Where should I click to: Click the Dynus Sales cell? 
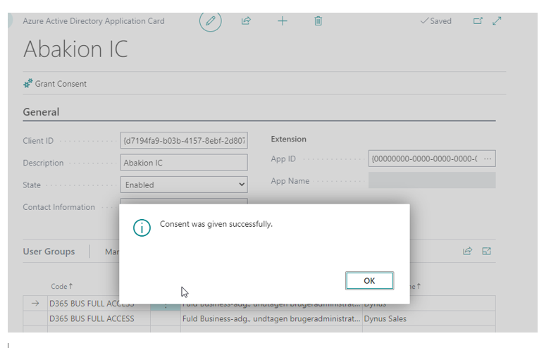(385, 318)
